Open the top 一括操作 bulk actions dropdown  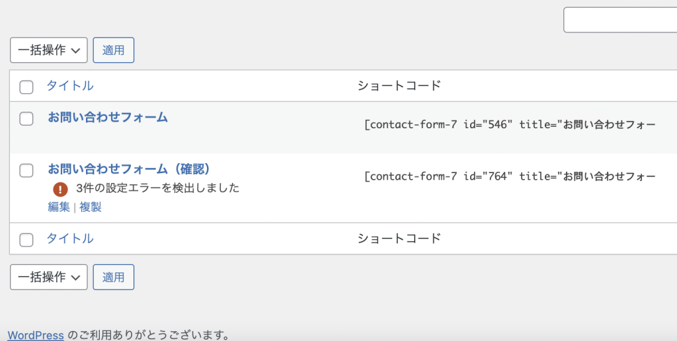pos(49,50)
